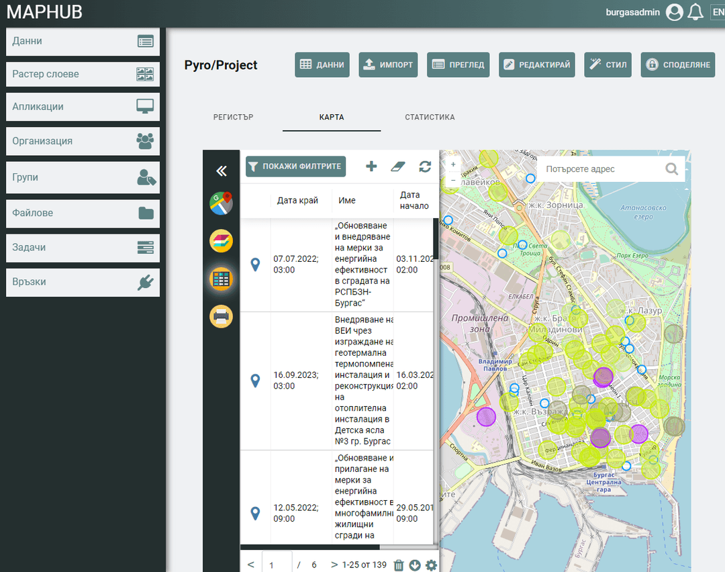Open the EN language selector
The width and height of the screenshot is (725, 572).
pos(718,12)
